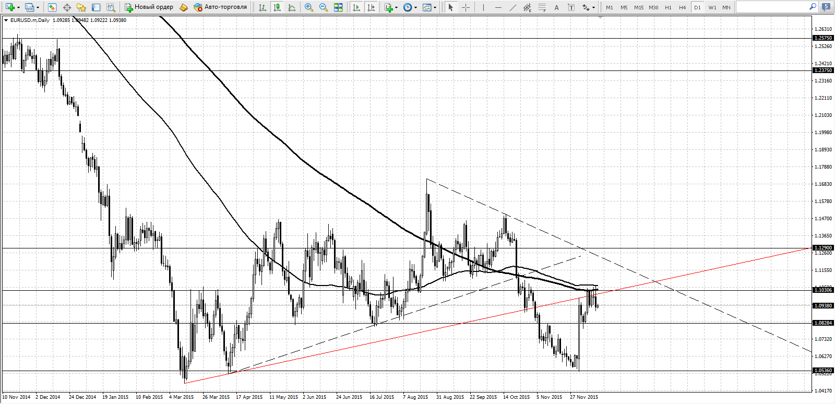The width and height of the screenshot is (835, 404).
Task: Switch to candlestick chart mode
Action: [277, 7]
